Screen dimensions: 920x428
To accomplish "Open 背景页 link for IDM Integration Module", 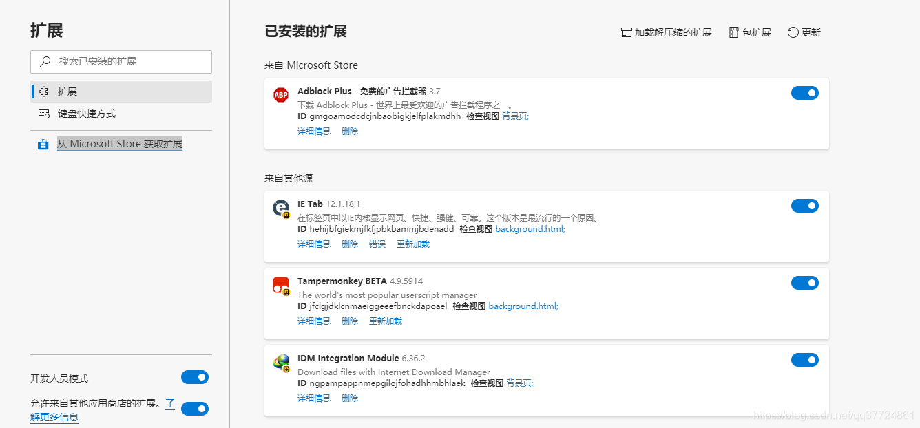I will pos(520,383).
